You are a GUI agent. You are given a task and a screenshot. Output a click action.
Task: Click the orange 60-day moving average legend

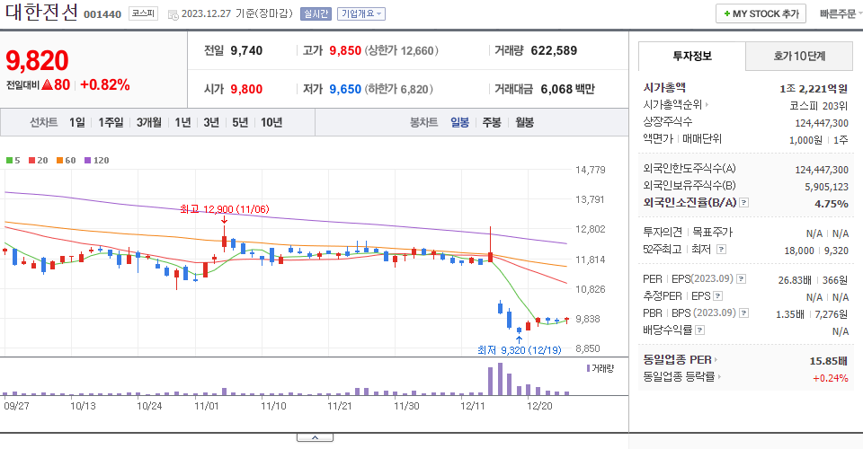(66, 161)
